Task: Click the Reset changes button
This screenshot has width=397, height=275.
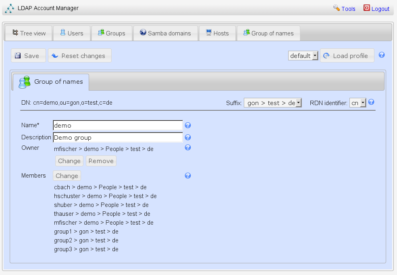Action: [x=79, y=56]
